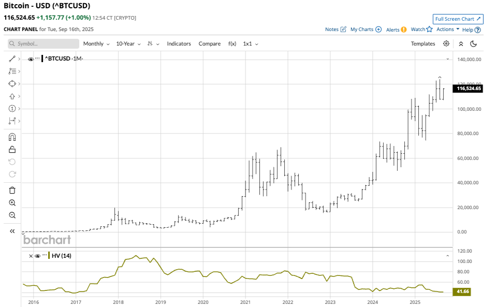This screenshot has width=484, height=307.
Task: Open the 1x1 grid layout dropdown
Action: 251,43
